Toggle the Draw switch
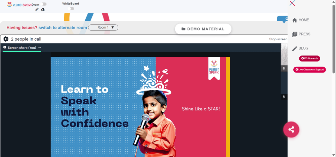The width and height of the screenshot is (336, 157). (x=43, y=4)
